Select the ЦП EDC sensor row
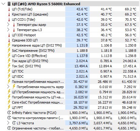 pos(73,76)
